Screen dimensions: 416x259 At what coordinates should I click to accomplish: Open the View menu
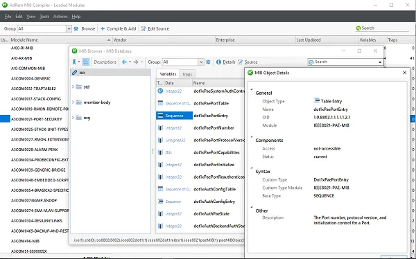pos(31,17)
